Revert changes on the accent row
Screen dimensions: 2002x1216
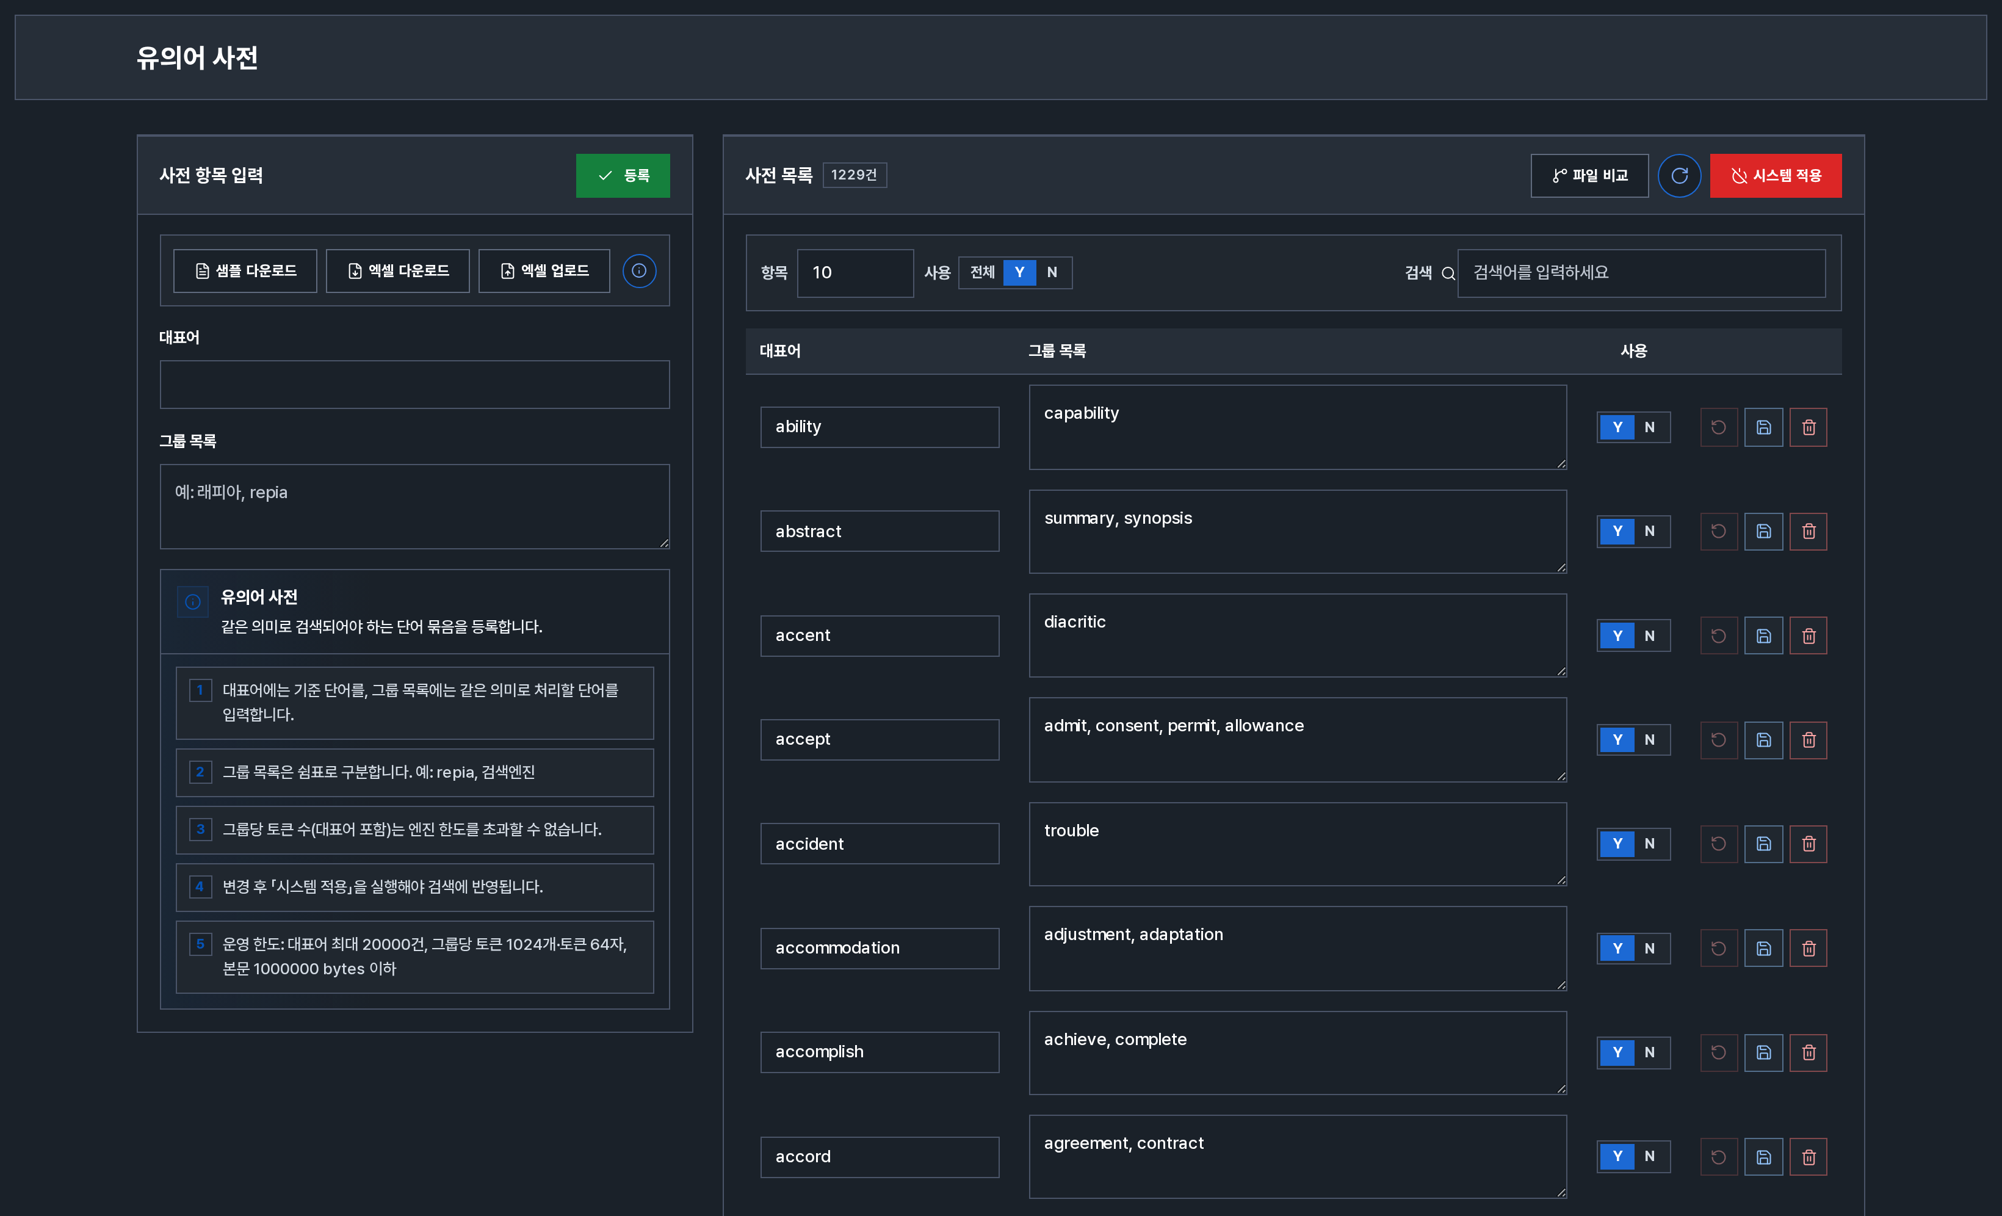click(1718, 635)
